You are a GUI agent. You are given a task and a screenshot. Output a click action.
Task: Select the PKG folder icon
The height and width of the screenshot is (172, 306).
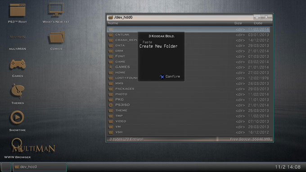tap(111, 100)
